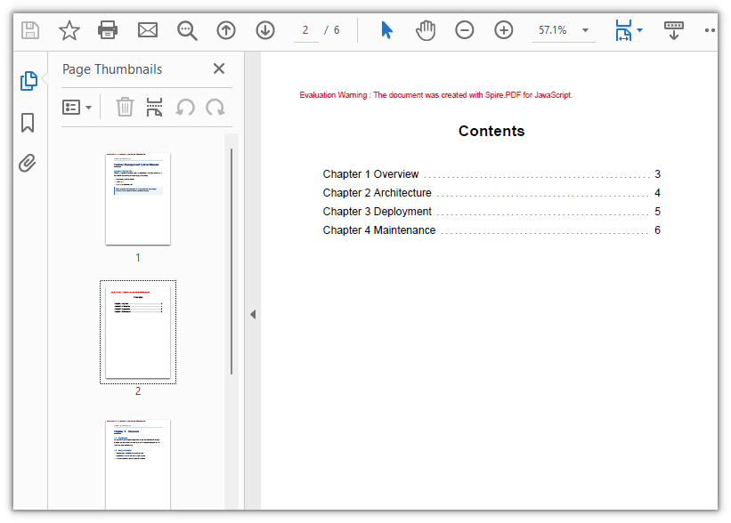Click total page count 6
731x523 pixels.
pos(337,30)
